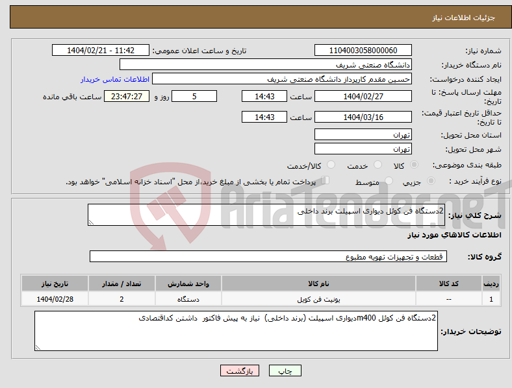Image resolution: width=512 pixels, height=388 pixels.
Task: Click the شماره نیاز label
Action: [x=483, y=51]
